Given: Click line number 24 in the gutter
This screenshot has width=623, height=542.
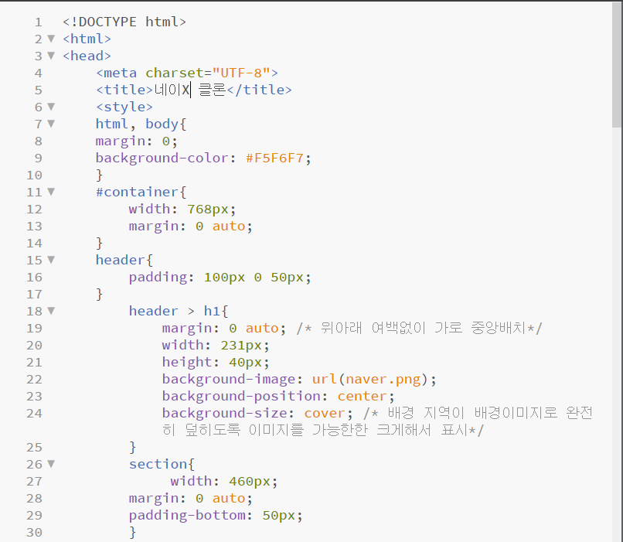Looking at the screenshot, I should 34,413.
